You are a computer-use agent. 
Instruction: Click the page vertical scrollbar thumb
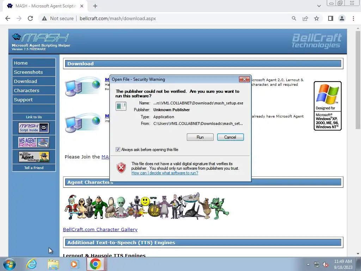coord(358,79)
